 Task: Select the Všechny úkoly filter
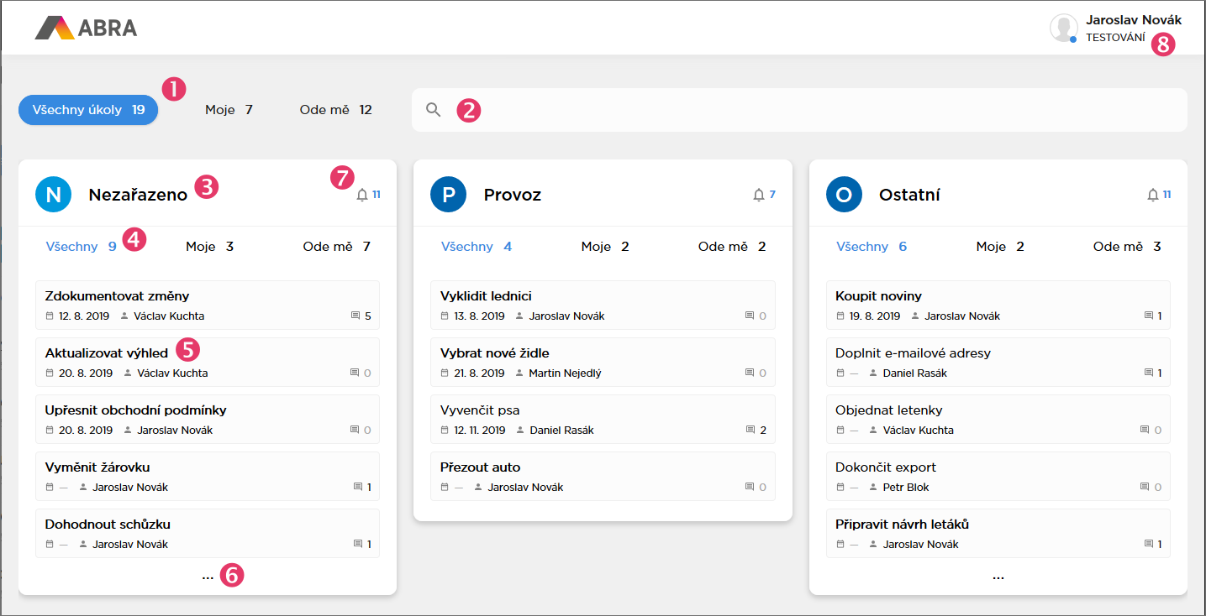pos(88,110)
